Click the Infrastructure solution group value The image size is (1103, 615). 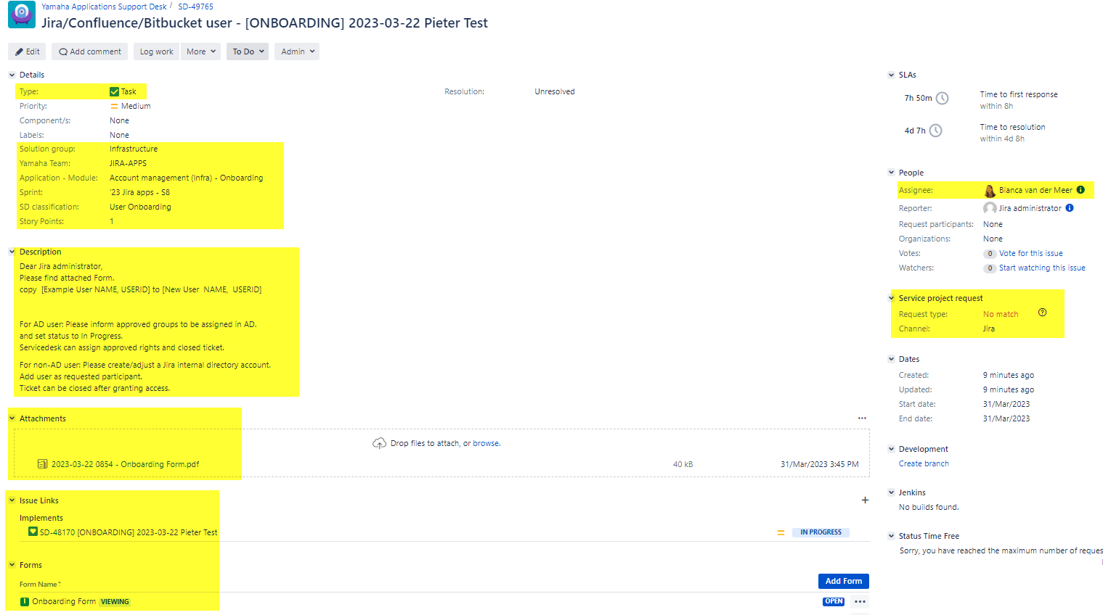134,149
